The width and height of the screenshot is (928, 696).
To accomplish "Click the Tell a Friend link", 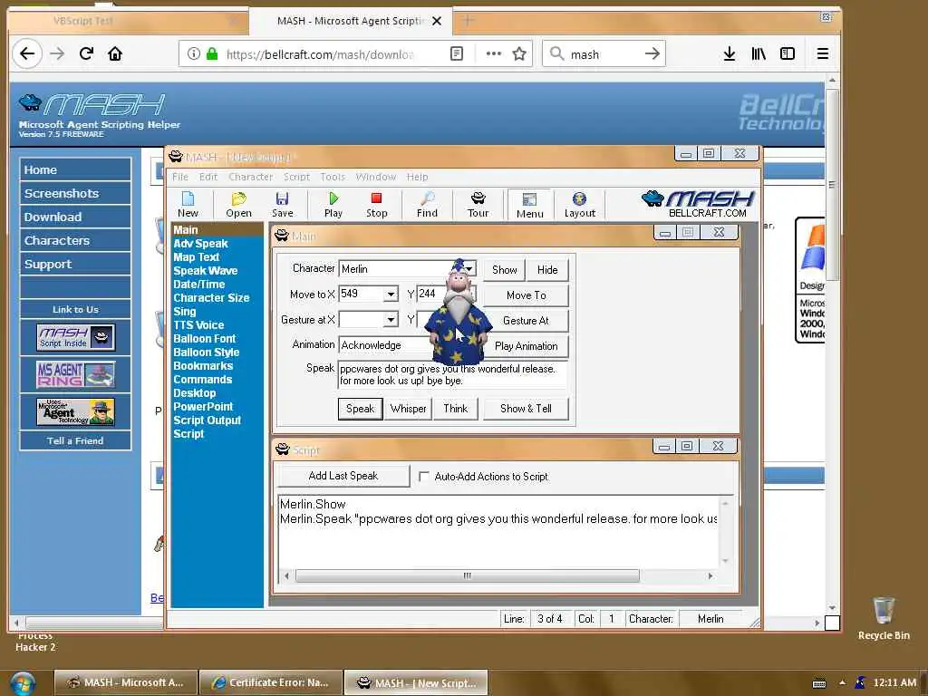I will 75,441.
